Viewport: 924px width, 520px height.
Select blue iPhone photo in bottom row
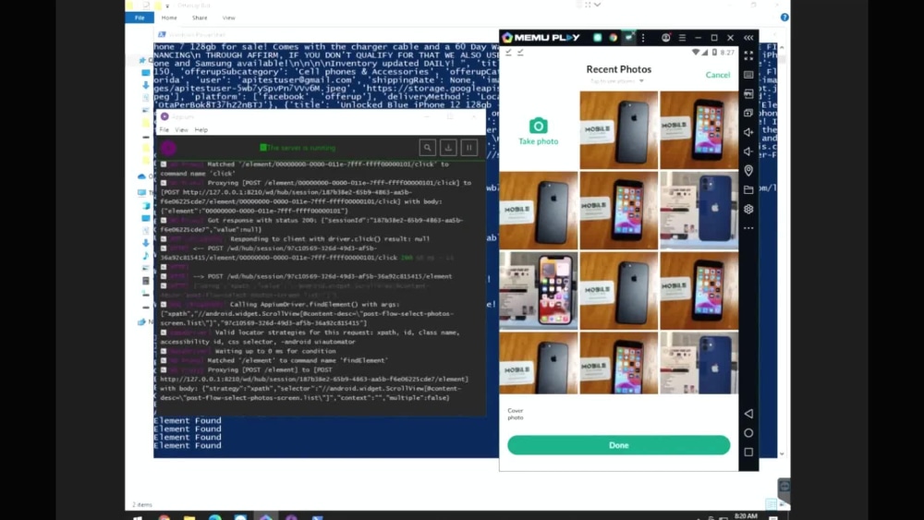coord(699,363)
